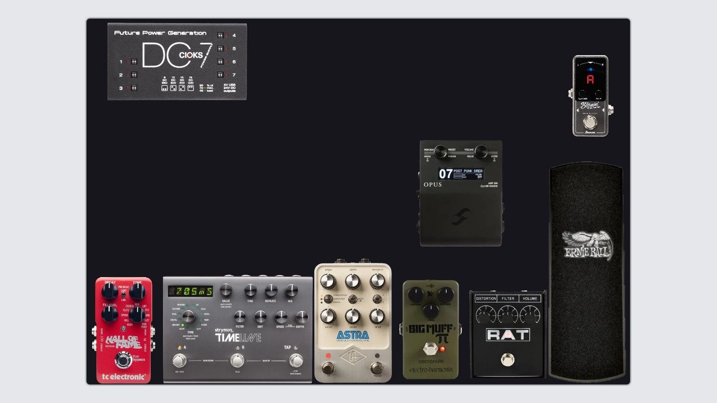Click the 'Future Power Generation' text
Screen dimensions: 717x403
coord(160,33)
